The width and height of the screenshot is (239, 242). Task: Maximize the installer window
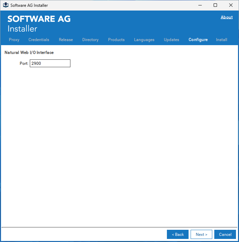[x=215, y=5]
